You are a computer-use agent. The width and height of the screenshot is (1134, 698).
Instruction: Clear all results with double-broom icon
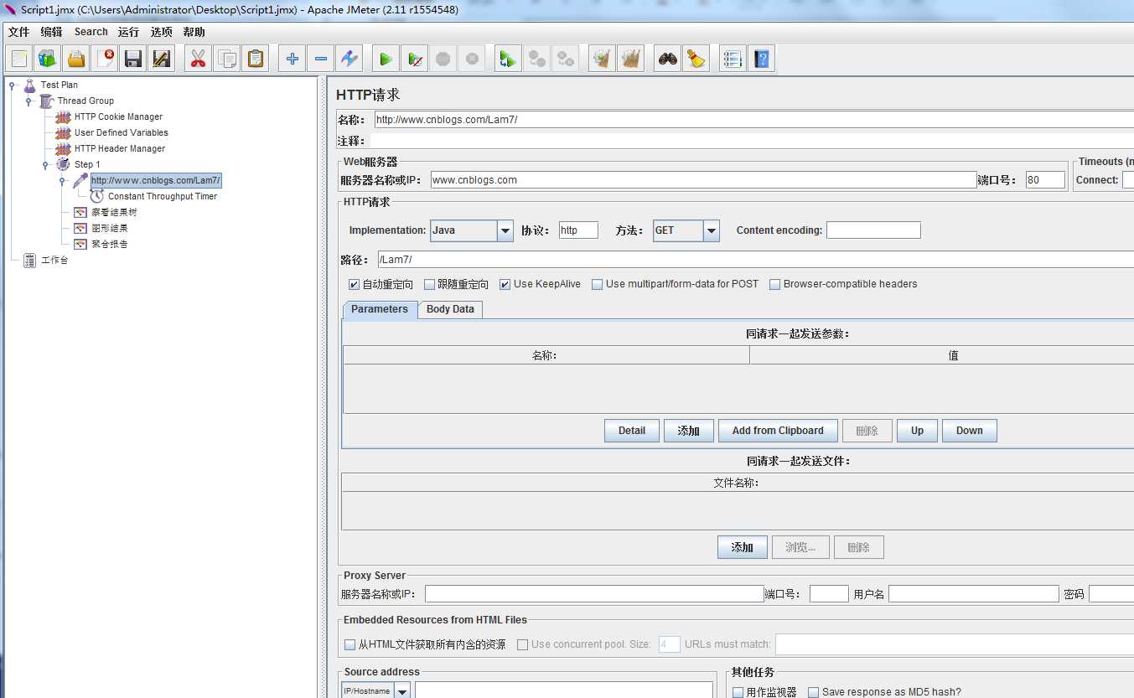630,59
